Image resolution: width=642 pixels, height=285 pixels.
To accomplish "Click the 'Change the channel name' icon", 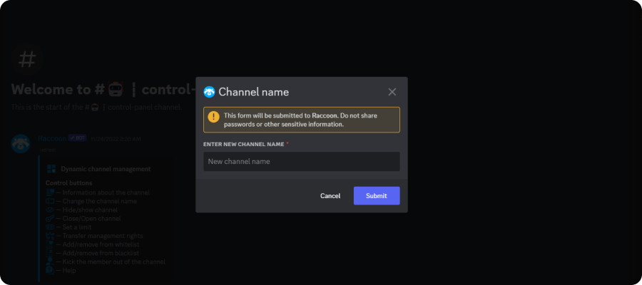I will (x=50, y=201).
